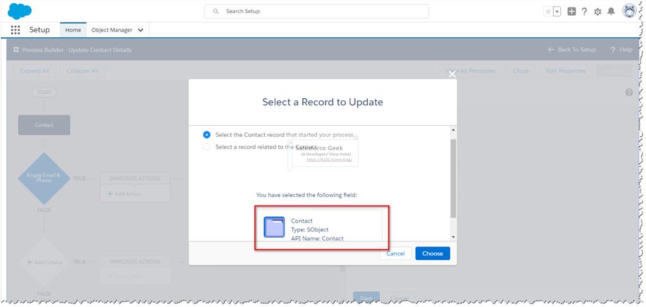Click the dialog vertical scrollbar thumb
The image size is (646, 307).
453,178
